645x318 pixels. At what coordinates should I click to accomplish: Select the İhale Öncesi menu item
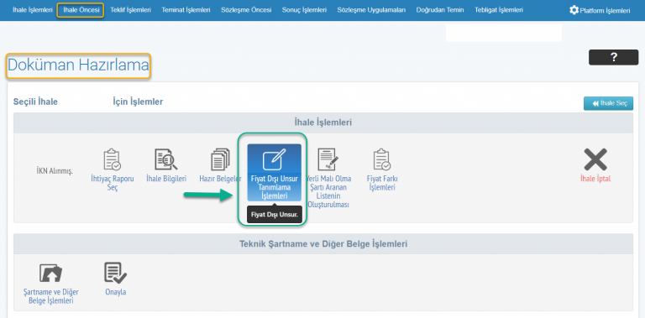pyautogui.click(x=81, y=10)
